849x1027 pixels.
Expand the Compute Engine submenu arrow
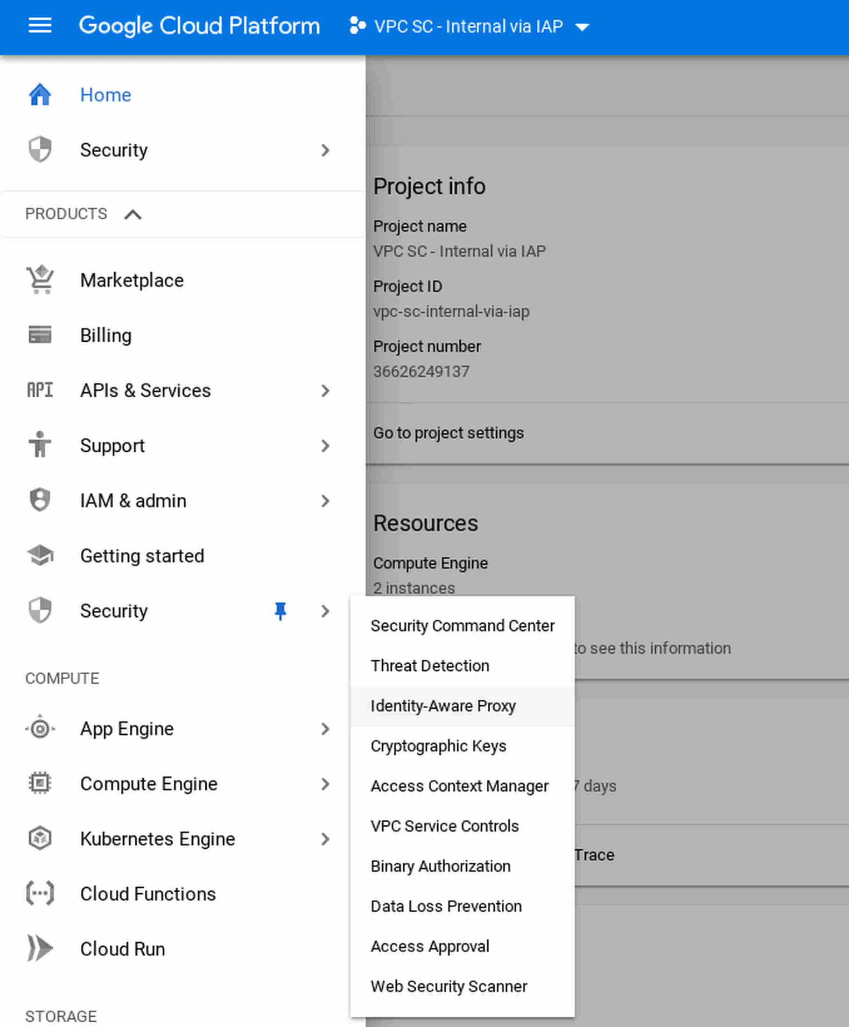[x=325, y=784]
